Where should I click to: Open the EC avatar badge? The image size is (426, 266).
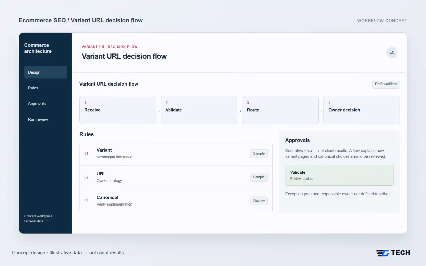392,52
